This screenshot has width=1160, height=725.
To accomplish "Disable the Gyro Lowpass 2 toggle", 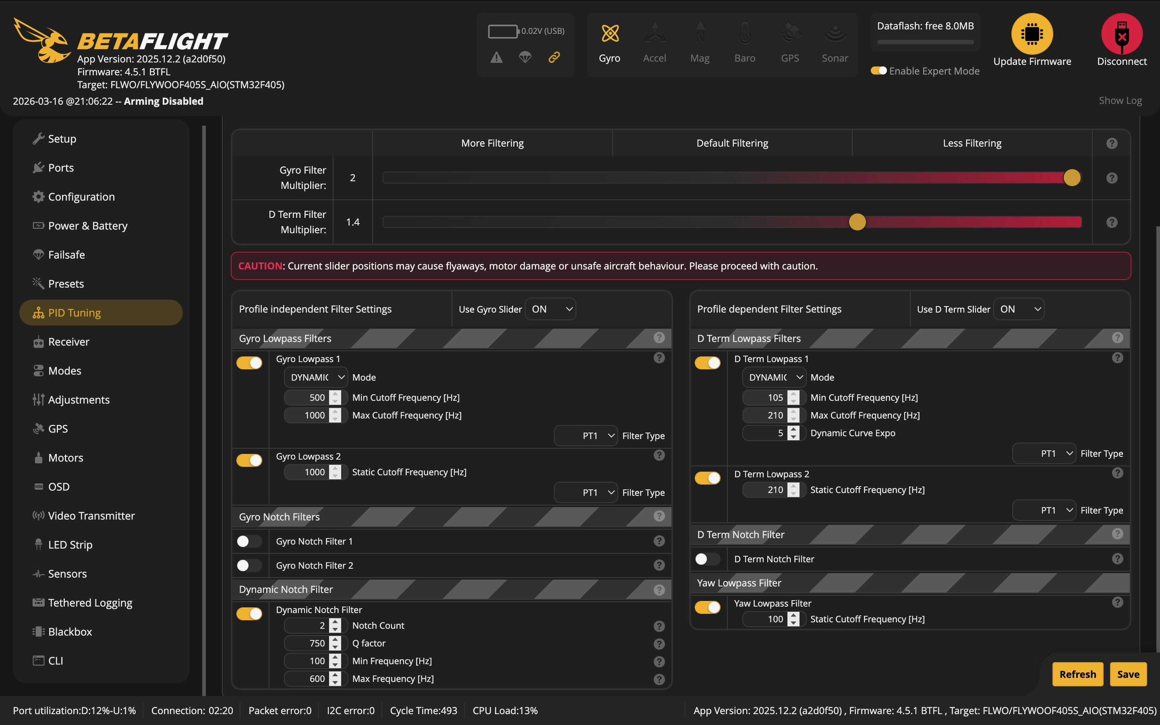I will 249,460.
